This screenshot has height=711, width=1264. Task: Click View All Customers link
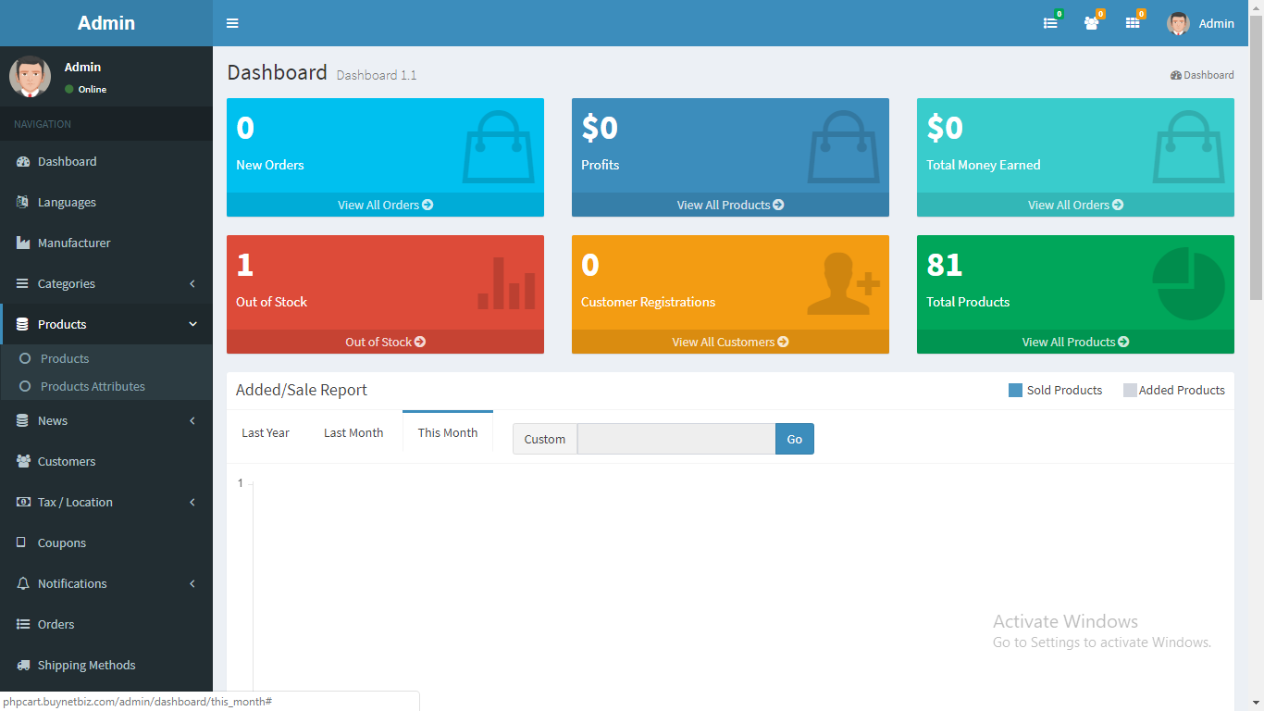pos(730,342)
